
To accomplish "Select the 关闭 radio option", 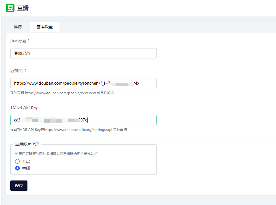I will [17, 168].
